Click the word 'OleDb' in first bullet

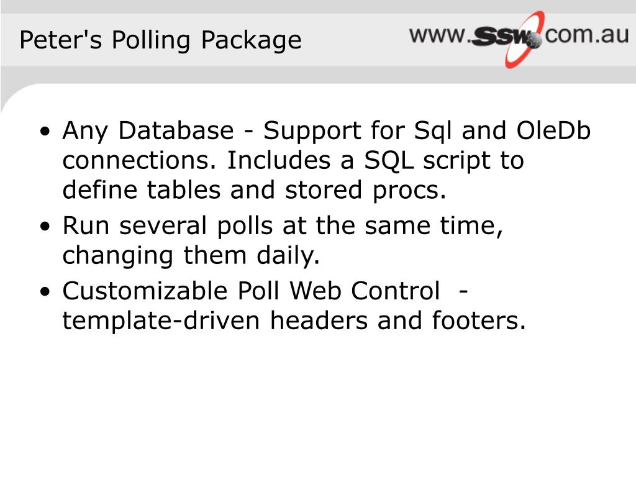[x=553, y=130]
